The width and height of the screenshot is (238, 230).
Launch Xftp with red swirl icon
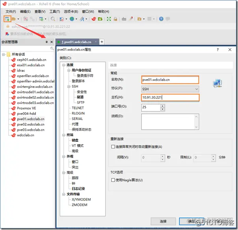tap(94, 19)
